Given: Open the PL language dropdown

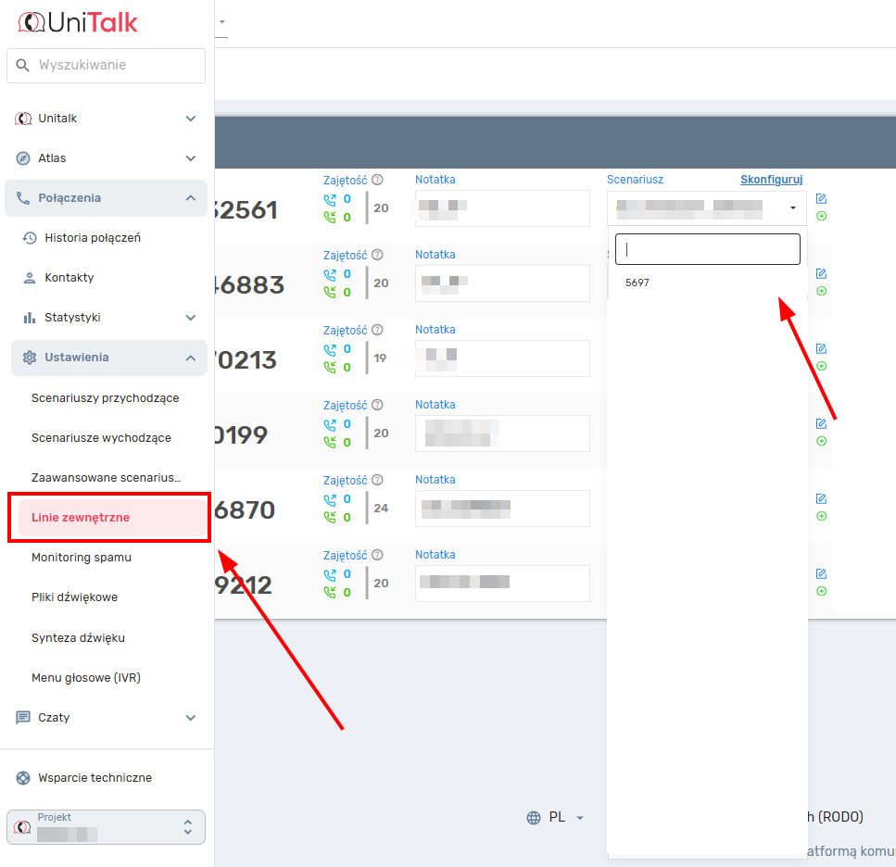Looking at the screenshot, I should [556, 817].
